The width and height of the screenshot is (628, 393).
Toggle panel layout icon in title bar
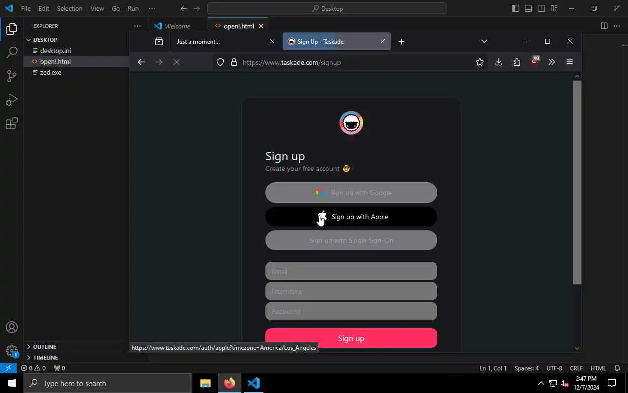(x=528, y=8)
